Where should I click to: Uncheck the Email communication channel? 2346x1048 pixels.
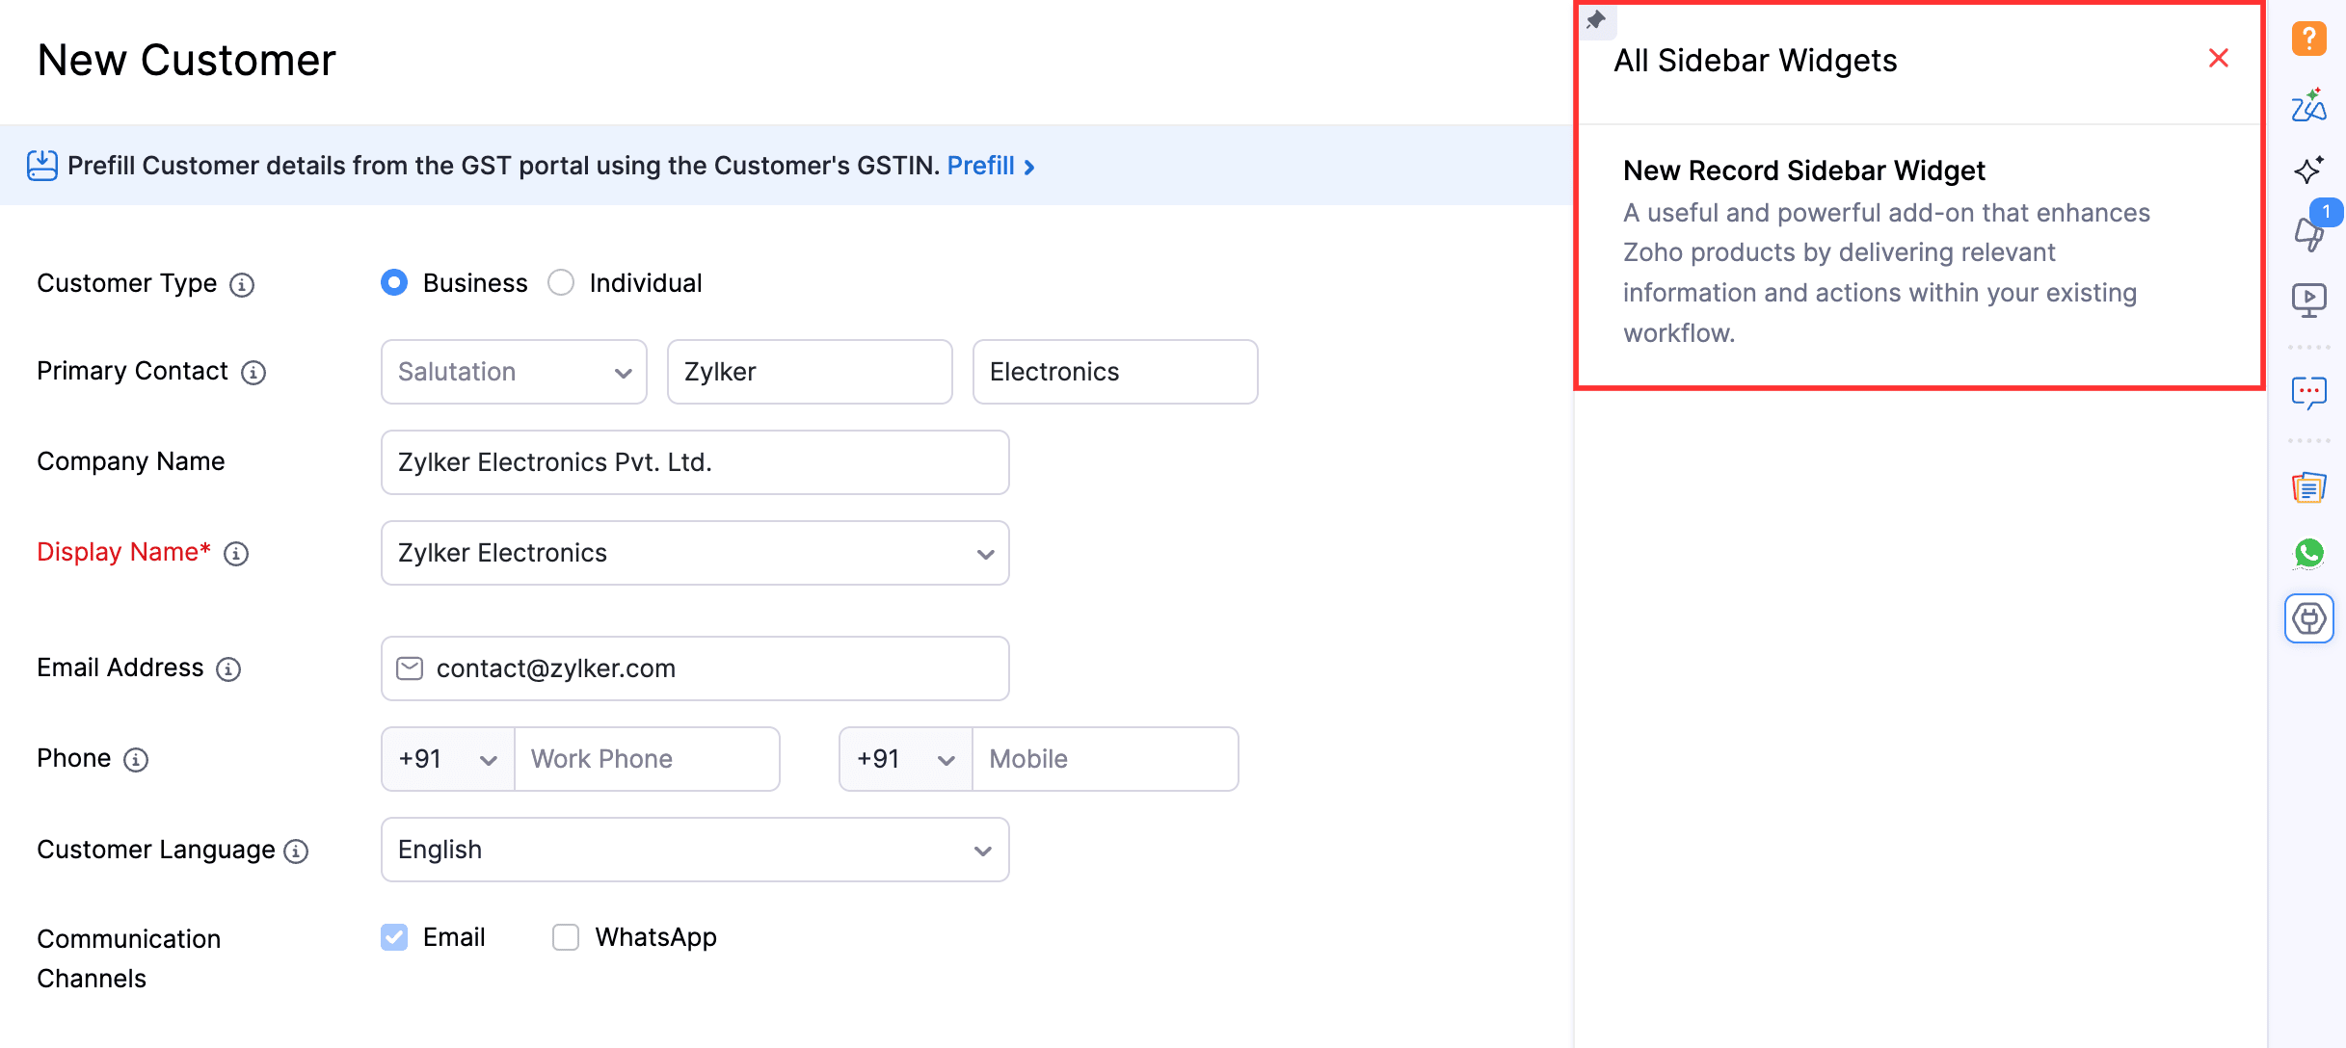[394, 937]
